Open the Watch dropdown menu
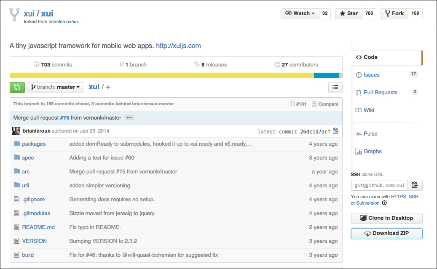 pos(300,13)
